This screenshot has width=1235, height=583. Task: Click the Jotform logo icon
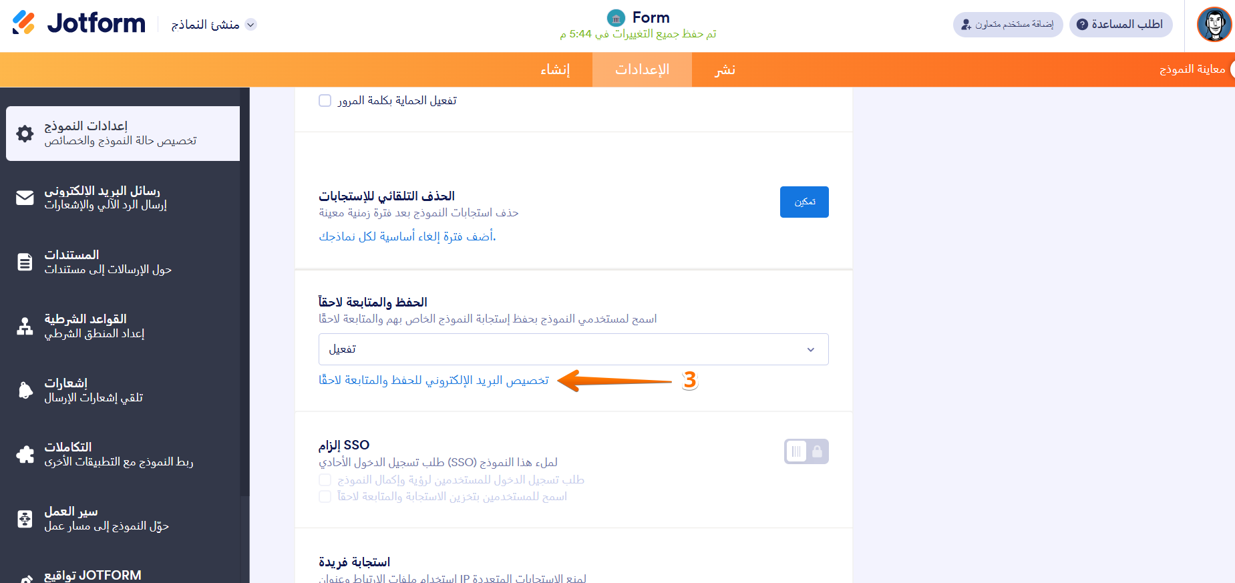pyautogui.click(x=23, y=23)
